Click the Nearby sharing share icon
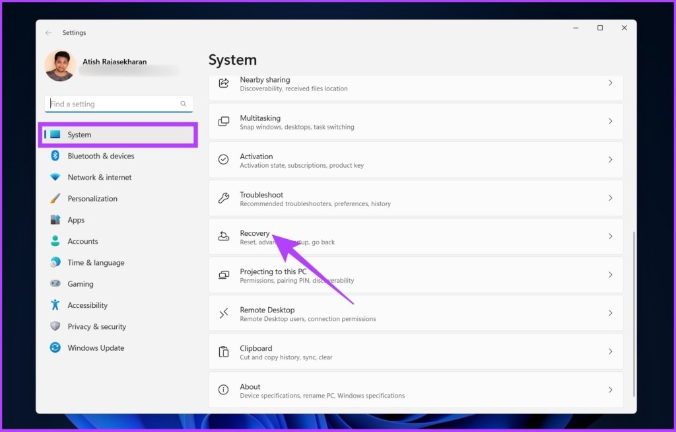 pyautogui.click(x=223, y=83)
